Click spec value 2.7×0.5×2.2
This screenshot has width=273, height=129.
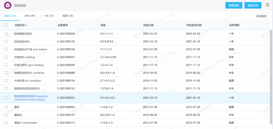pos(107,81)
